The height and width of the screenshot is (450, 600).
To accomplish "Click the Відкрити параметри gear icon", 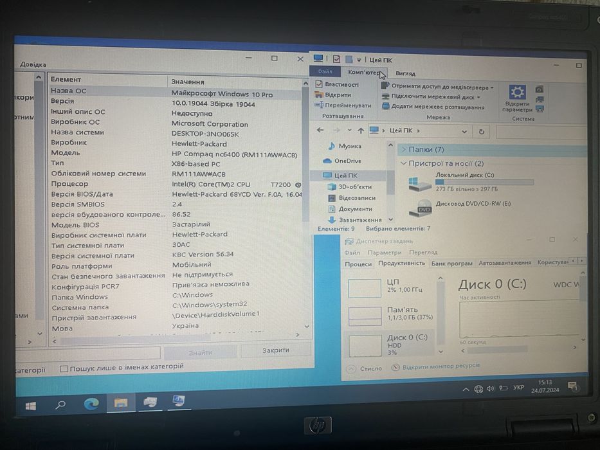I will [517, 93].
